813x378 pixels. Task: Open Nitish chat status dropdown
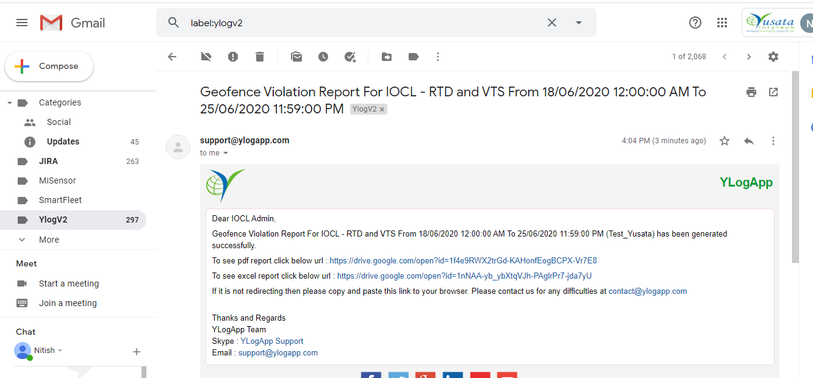point(60,351)
